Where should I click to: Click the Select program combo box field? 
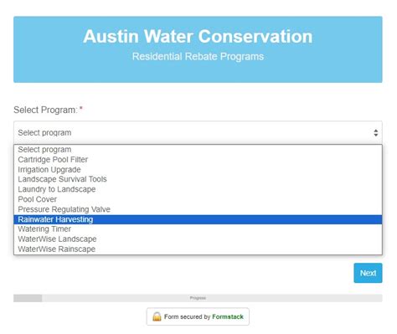pos(198,132)
